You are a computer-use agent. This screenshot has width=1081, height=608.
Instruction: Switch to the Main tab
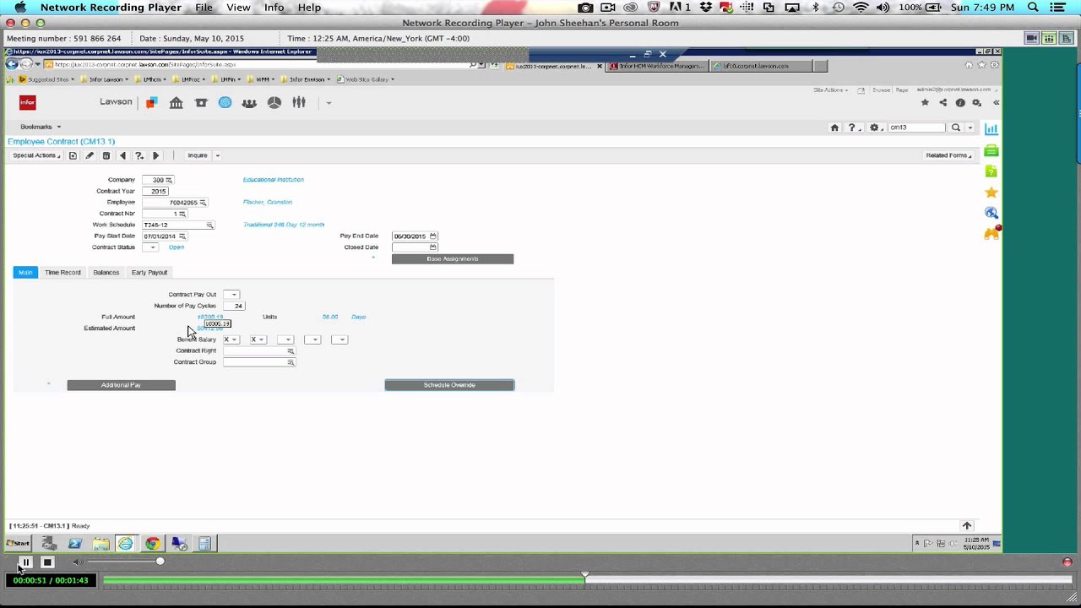pyautogui.click(x=25, y=273)
